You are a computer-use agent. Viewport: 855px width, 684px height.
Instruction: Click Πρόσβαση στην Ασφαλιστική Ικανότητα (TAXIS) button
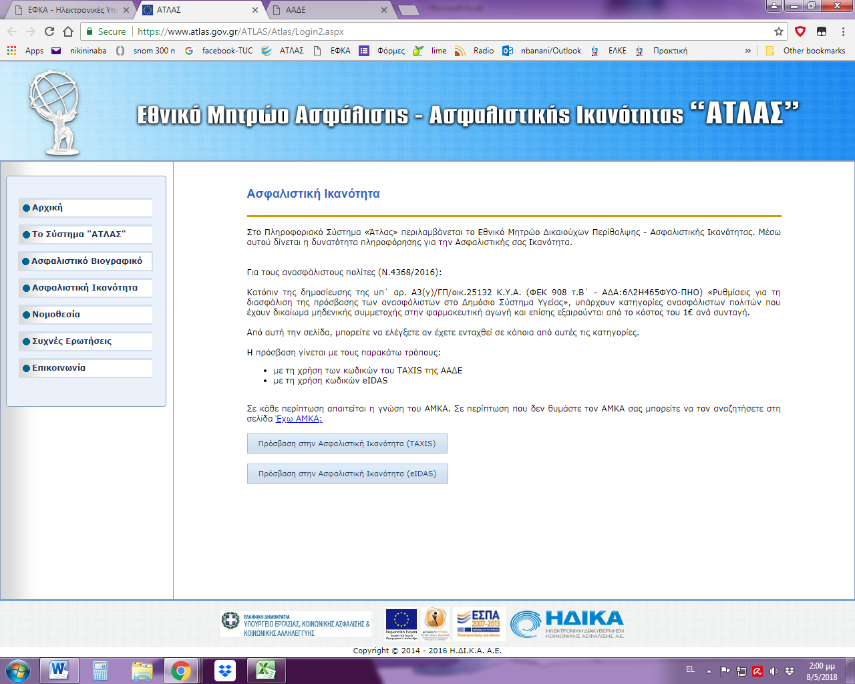tap(347, 444)
